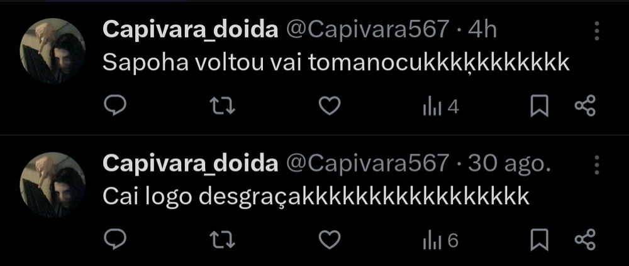Bookmark the 'Sapoha voltou' tweet
The width and height of the screenshot is (629, 266).
click(540, 107)
